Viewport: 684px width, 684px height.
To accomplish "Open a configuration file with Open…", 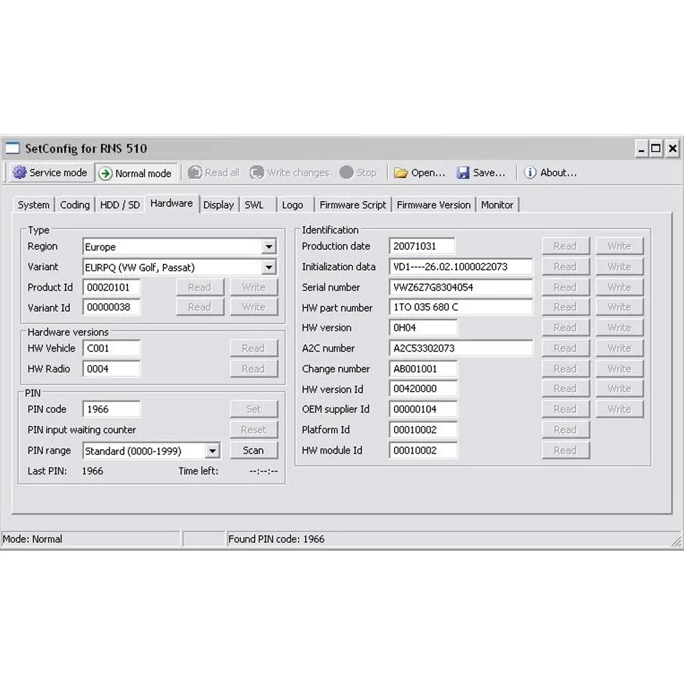I will (420, 173).
